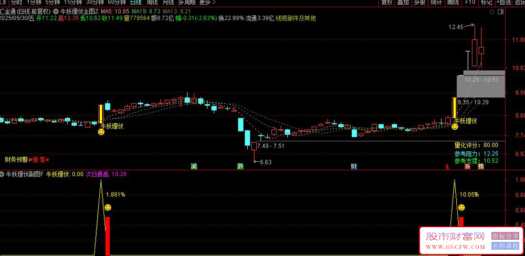The image size is (525, 256).
Task: Click the 6.63 low price label
Action: 266,162
